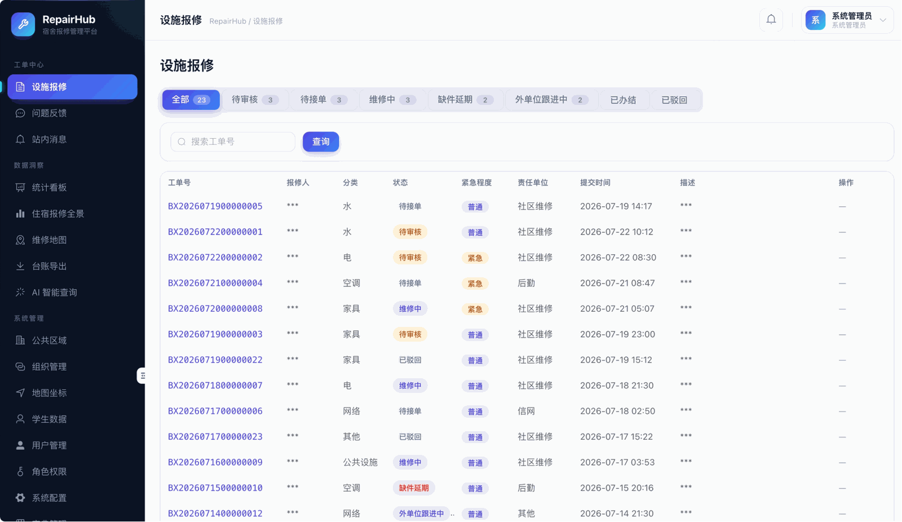Open work order BX2026071400000012

[x=215, y=514]
